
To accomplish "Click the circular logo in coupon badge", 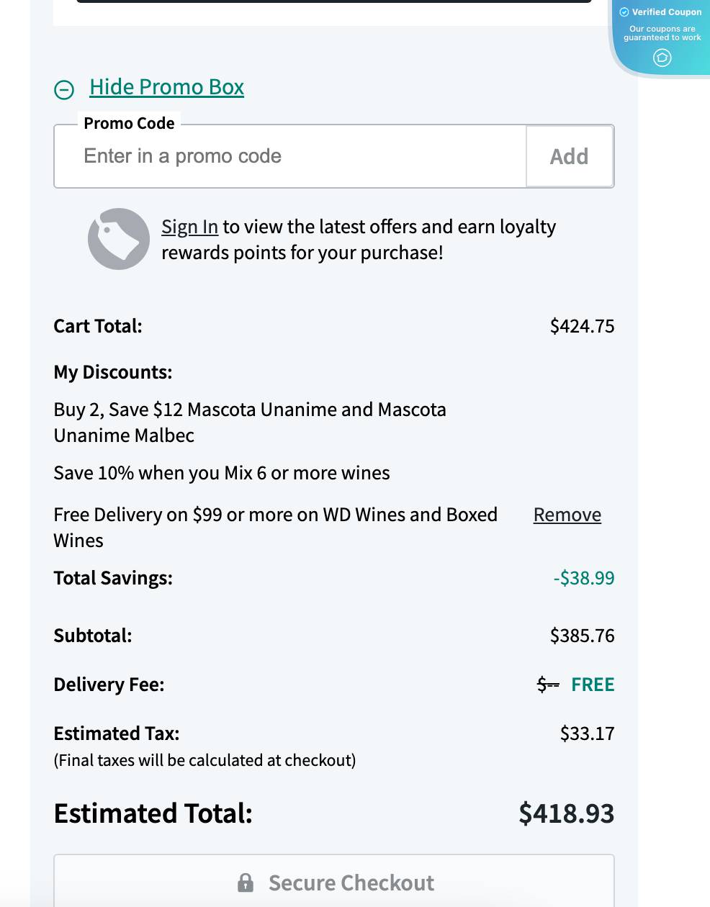I will [x=662, y=58].
